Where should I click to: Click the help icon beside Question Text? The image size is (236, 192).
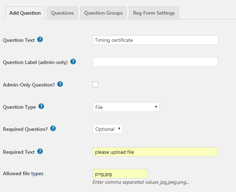40,40
